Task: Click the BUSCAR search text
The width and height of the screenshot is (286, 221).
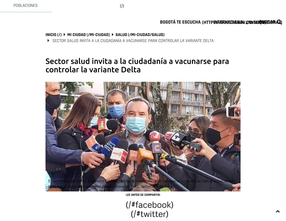Action: tap(267, 22)
